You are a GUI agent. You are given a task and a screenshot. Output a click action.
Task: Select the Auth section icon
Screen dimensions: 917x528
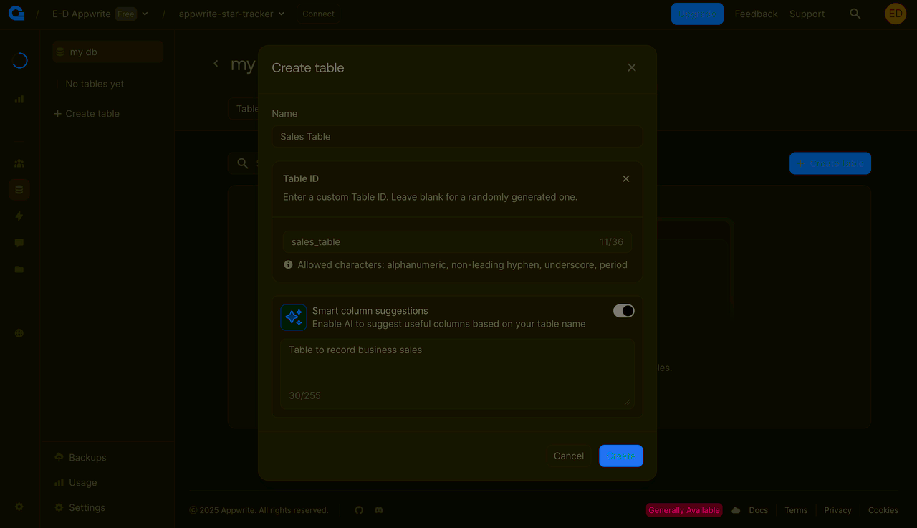(x=19, y=163)
